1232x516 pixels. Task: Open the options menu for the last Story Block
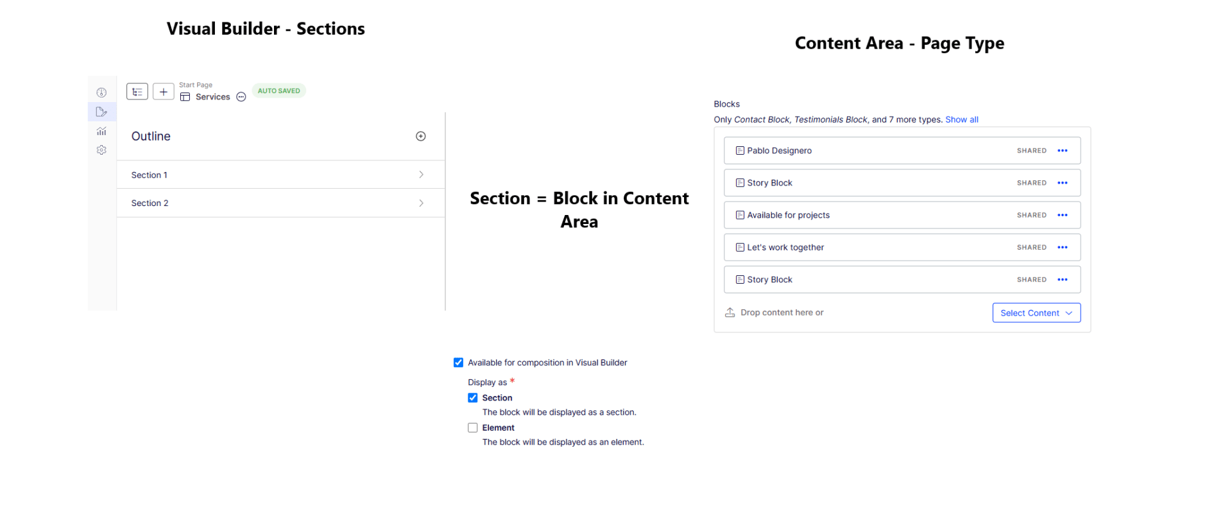tap(1063, 280)
